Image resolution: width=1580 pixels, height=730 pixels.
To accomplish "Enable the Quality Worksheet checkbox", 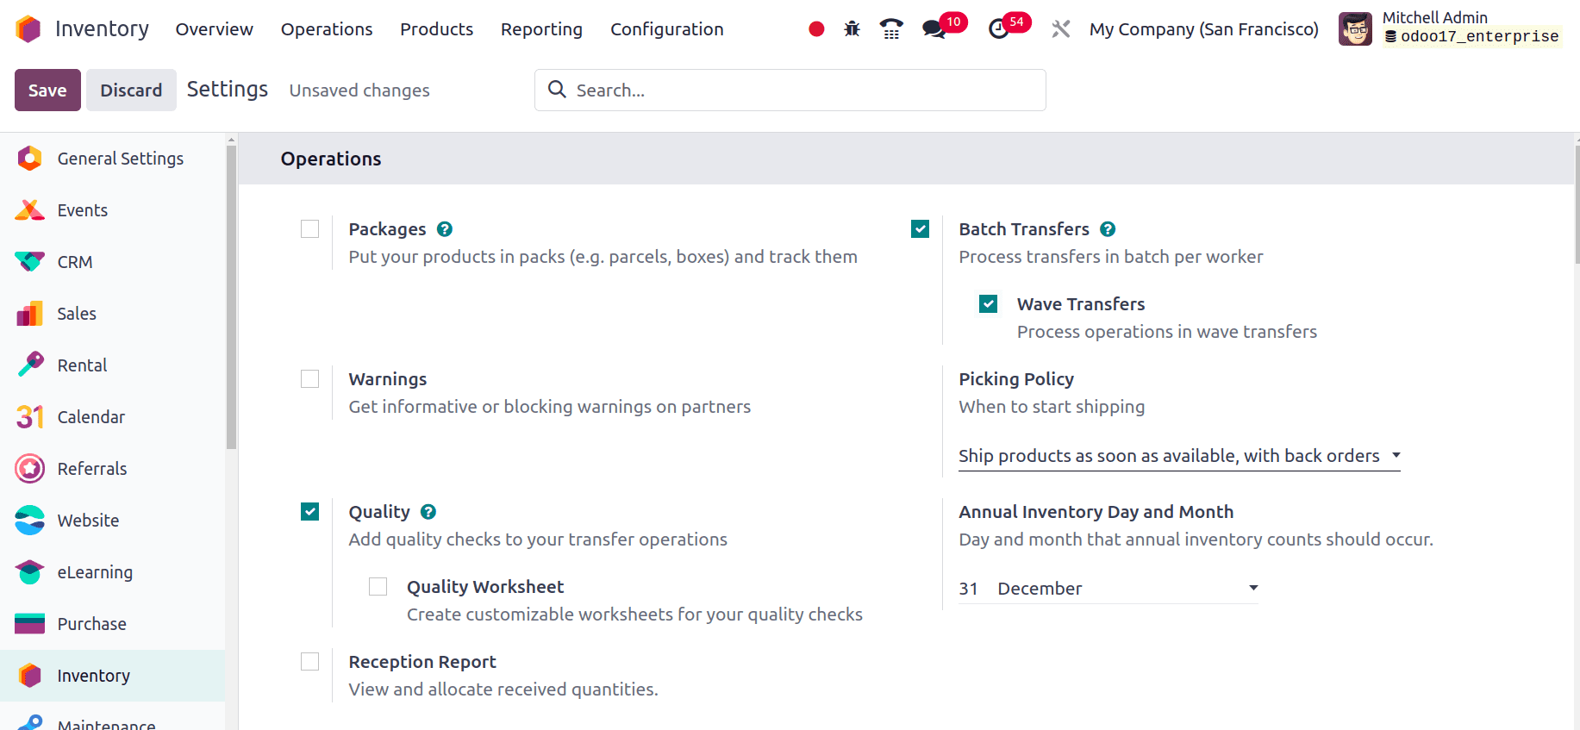I will 378,587.
